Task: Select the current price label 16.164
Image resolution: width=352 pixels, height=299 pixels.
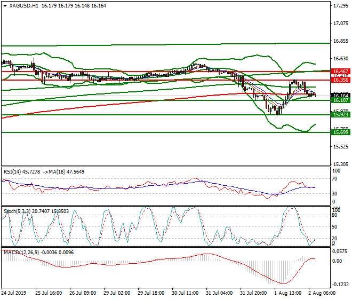Action: coord(341,96)
